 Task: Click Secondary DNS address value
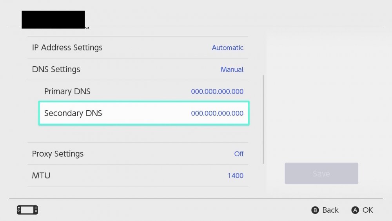click(217, 113)
